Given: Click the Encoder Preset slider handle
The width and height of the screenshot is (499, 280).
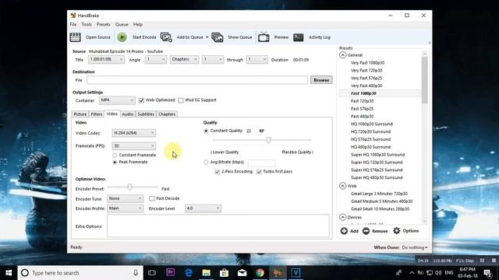Looking at the screenshot, I should coord(130,187).
